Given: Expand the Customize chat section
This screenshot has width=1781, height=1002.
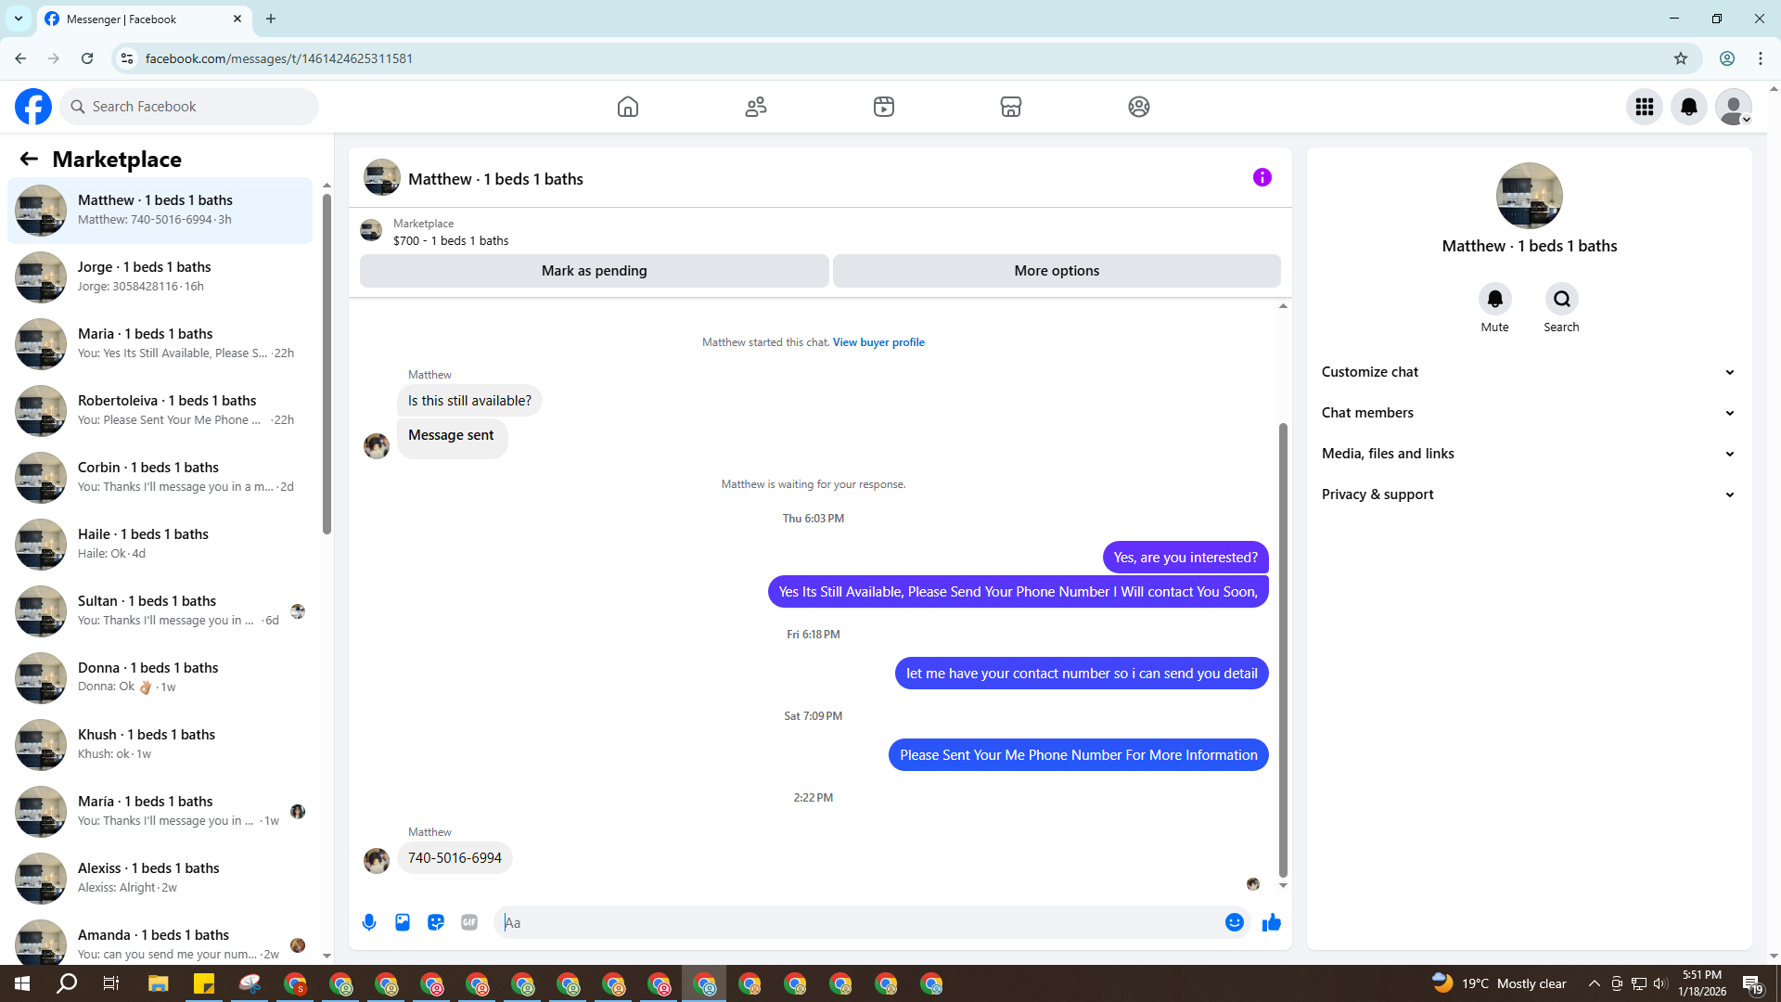Looking at the screenshot, I should coord(1529,372).
